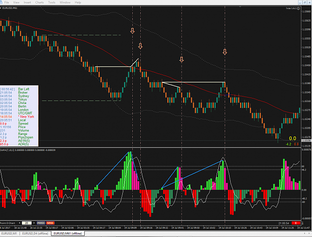Image resolution: width=312 pixels, height=237 pixels.
Task: Click the EURUSD,M61 chart title label
Action: click(x=9, y=8)
